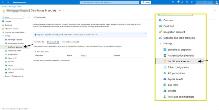Open the notifications bell in the top bar

click(178, 2)
